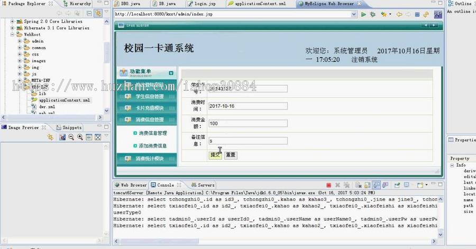Terminate the server with the red stop icon
The height and width of the screenshot is (249, 476).
[x=329, y=185]
